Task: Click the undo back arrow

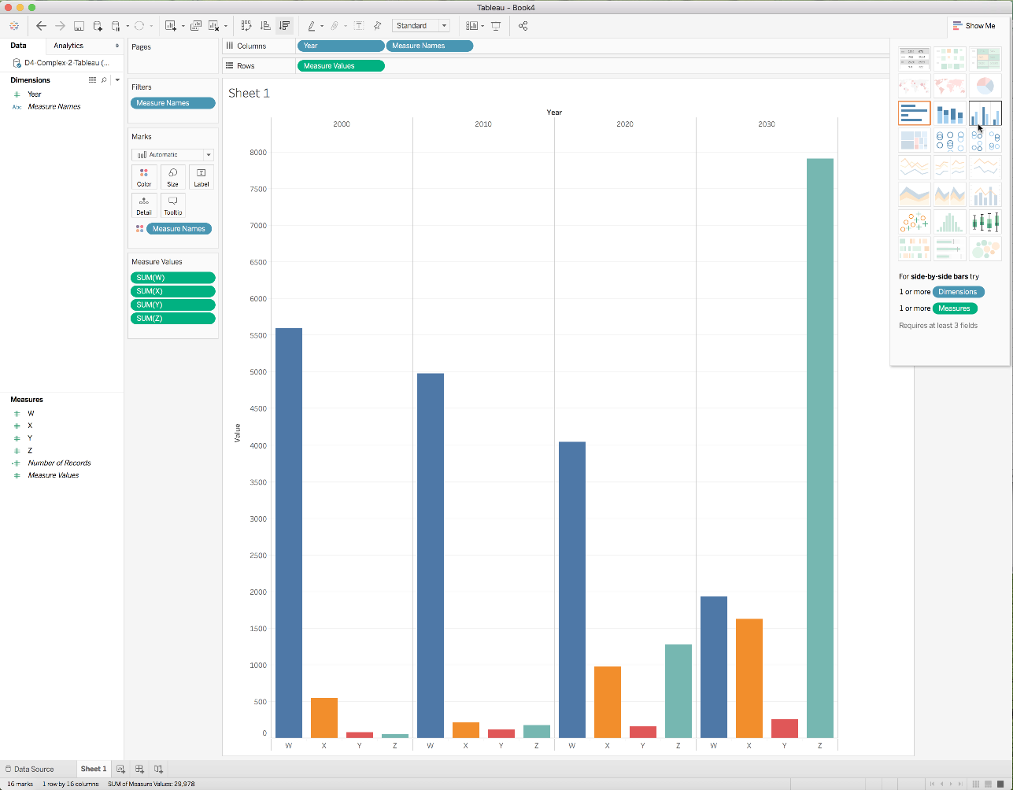Action: tap(42, 26)
